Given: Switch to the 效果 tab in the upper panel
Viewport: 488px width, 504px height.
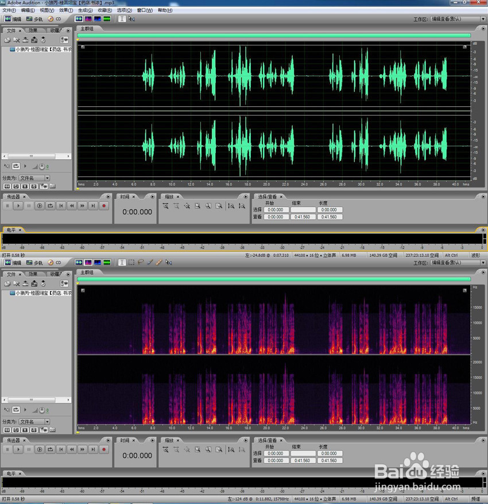Looking at the screenshot, I should pyautogui.click(x=33, y=30).
